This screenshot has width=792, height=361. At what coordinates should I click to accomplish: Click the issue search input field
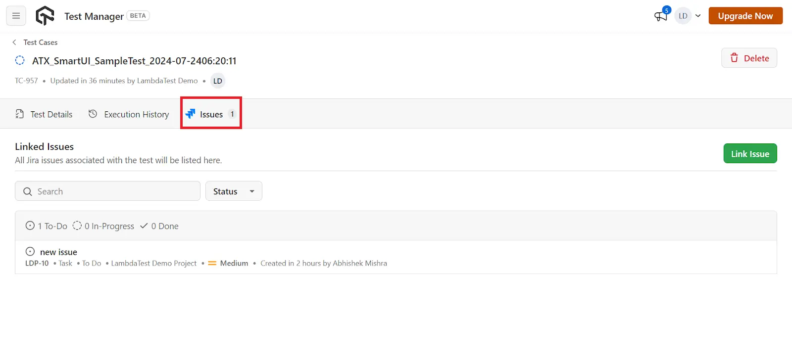tap(114, 191)
